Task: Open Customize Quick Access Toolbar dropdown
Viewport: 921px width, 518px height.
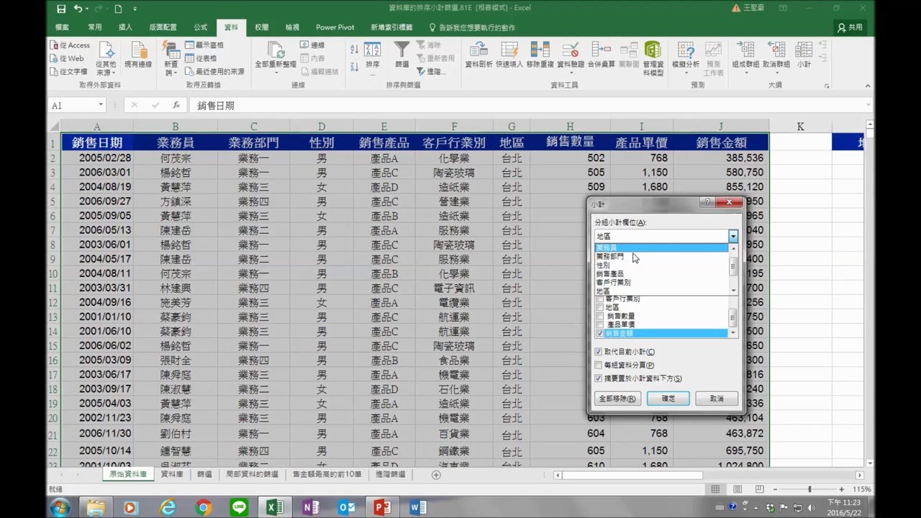Action: [x=135, y=9]
